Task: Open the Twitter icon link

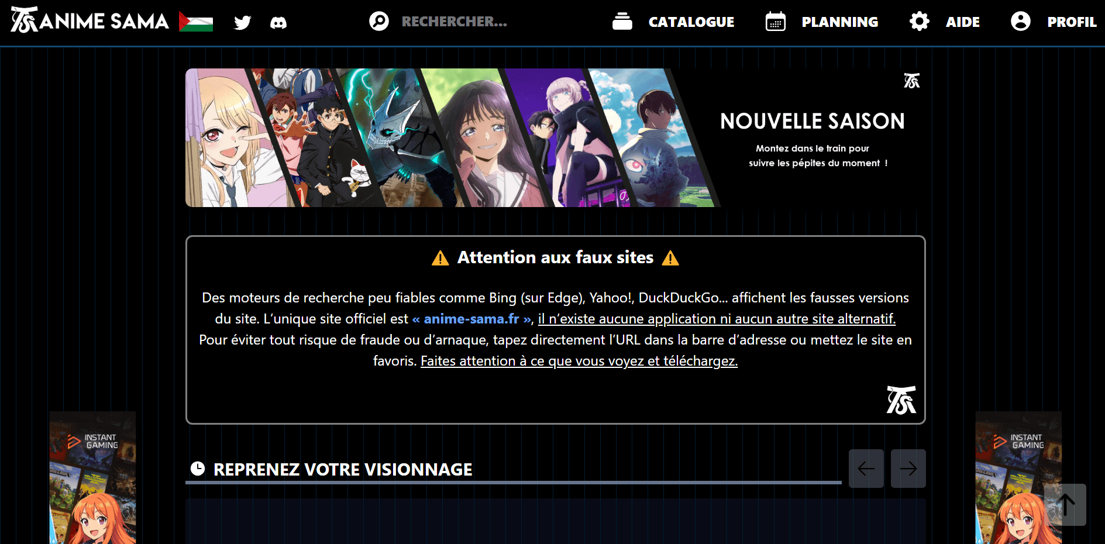Action: [242, 22]
